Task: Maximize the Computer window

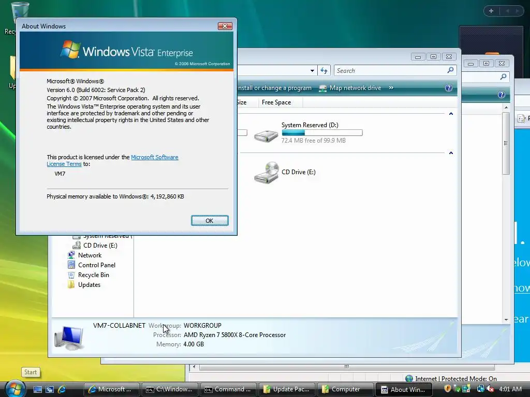Action: (x=433, y=57)
